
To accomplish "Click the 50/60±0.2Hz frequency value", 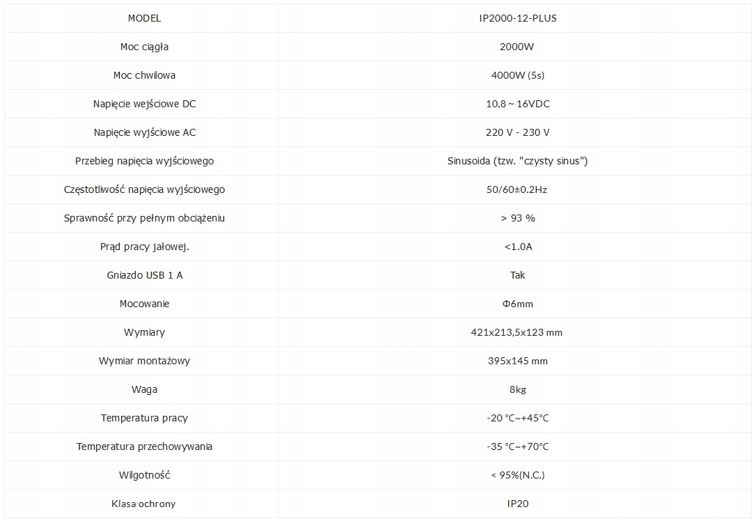I will point(517,189).
